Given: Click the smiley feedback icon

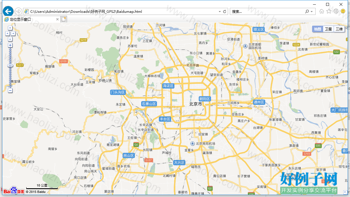Looking at the screenshot, I should click(343, 11).
